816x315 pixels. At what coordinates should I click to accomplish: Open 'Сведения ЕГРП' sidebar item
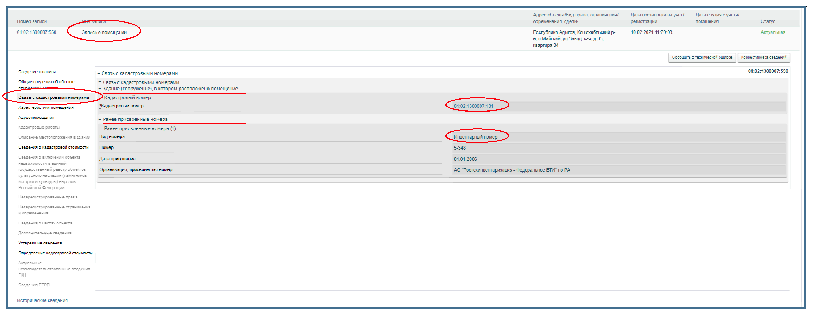[34, 285]
